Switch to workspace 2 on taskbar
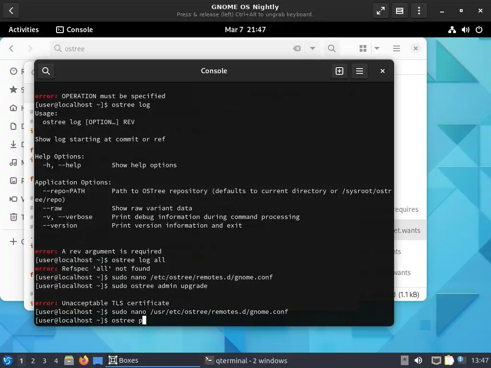This screenshot has width=491, height=368. tap(33, 361)
